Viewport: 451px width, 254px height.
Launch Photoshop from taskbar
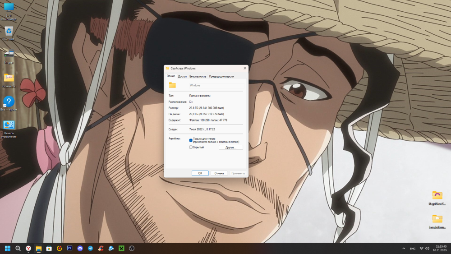69,248
